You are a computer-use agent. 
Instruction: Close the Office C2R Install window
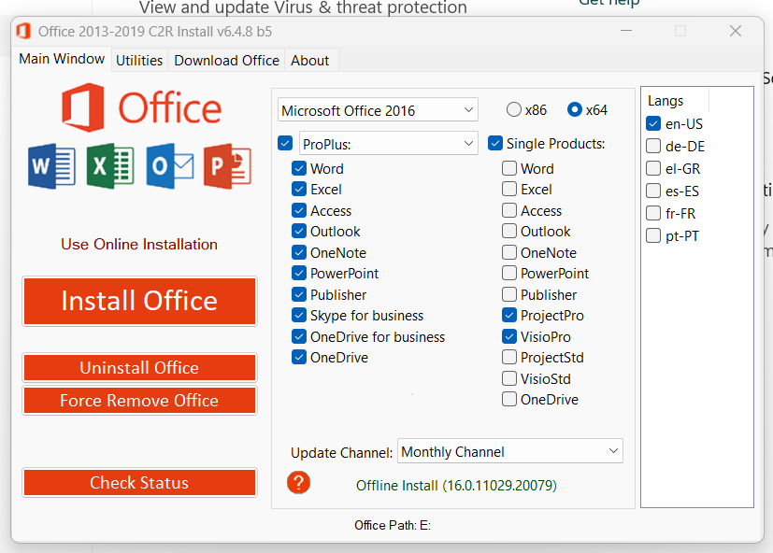pos(736,31)
